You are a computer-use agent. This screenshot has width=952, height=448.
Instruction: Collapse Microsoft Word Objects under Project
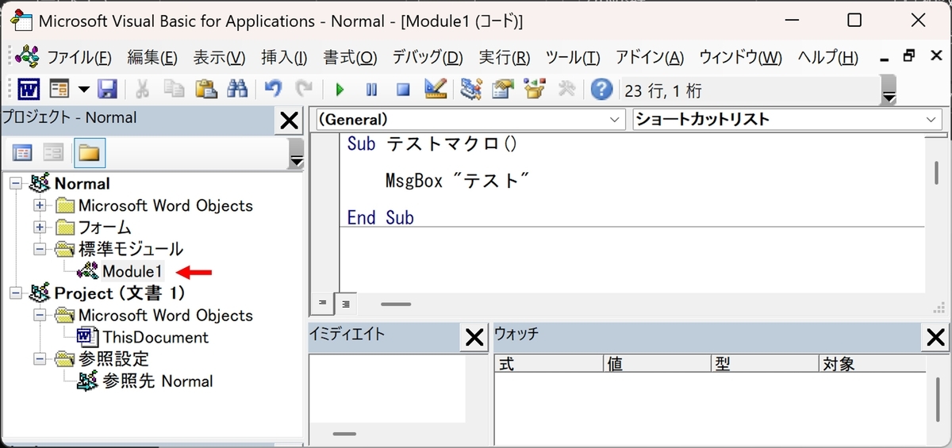click(x=40, y=316)
